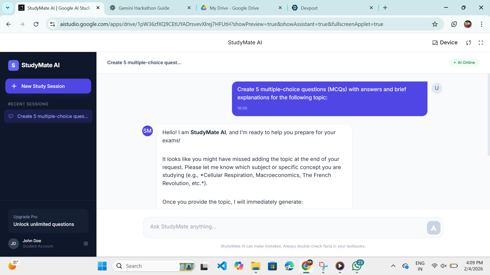Open account settings gear icon

[x=86, y=244]
